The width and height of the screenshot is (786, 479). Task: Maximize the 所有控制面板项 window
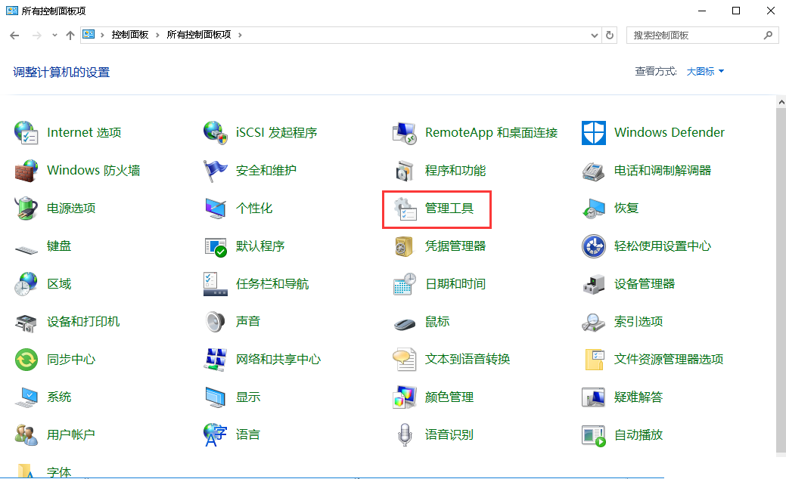pyautogui.click(x=736, y=11)
